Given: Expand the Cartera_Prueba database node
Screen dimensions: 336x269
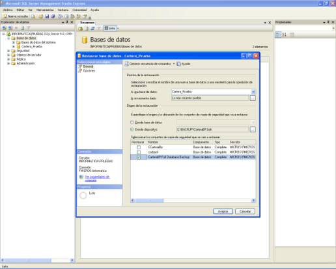Looking at the screenshot, I should [x=14, y=47].
